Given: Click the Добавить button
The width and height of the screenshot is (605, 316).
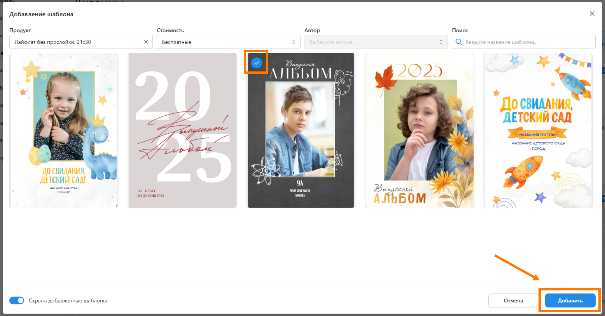Looking at the screenshot, I should click(570, 300).
